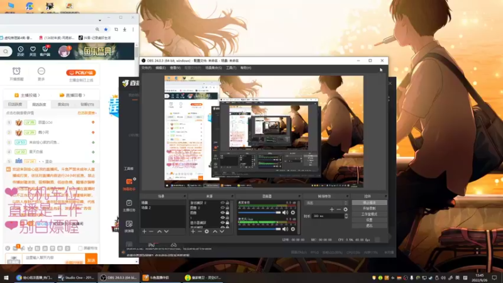Remove the selected scene with minus icon
Screen dimensions: 503x283
(x=151, y=231)
